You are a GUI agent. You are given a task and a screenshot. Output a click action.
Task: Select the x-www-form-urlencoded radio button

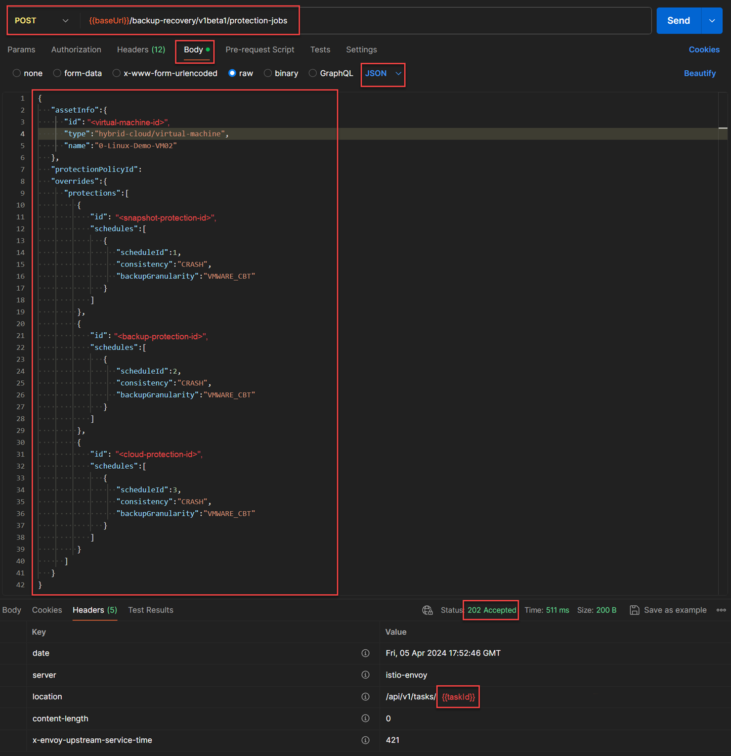(x=116, y=73)
